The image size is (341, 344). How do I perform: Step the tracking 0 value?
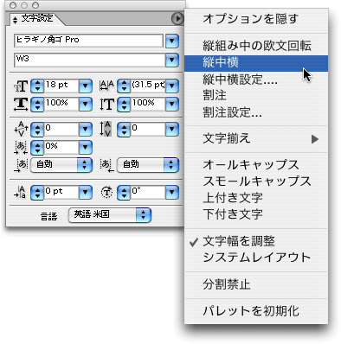(x=124, y=130)
